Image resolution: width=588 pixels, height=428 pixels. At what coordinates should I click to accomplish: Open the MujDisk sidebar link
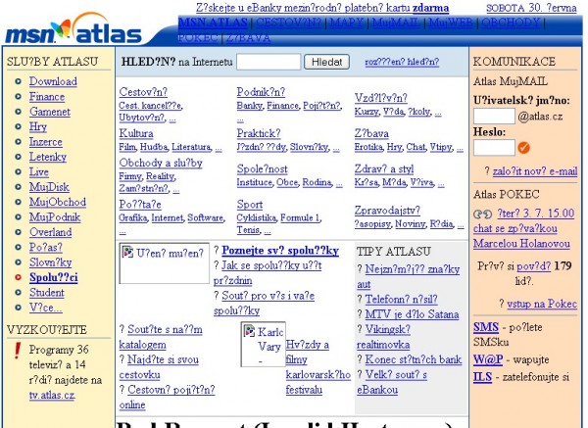click(50, 187)
